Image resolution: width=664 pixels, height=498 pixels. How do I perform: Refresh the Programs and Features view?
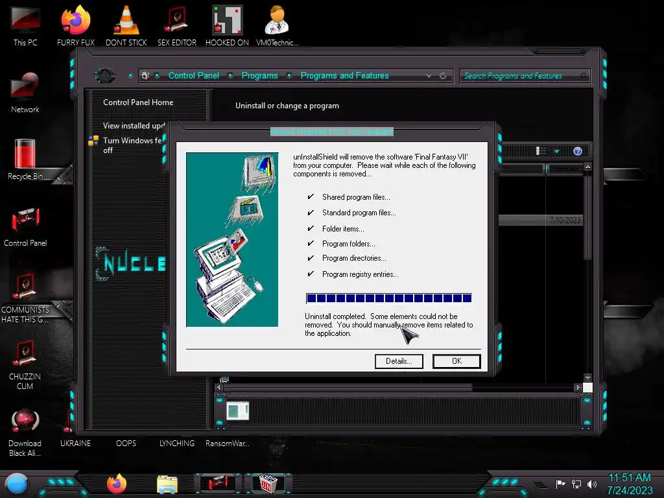point(443,76)
